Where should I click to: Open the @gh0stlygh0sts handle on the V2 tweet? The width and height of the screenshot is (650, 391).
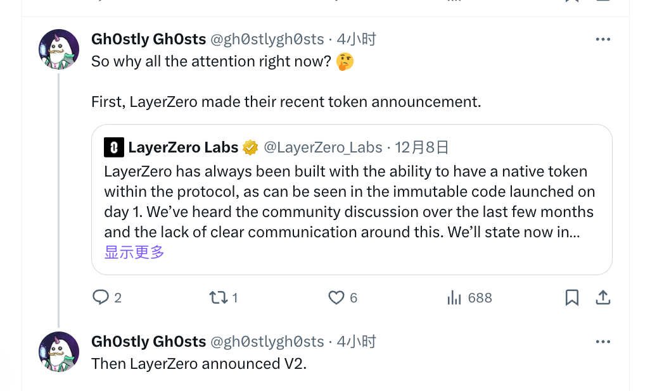point(267,342)
